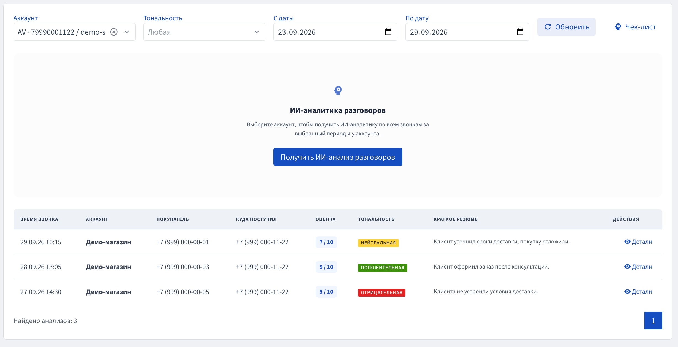The image size is (678, 347).
Task: Open Детали for the 28.09.26 13:05 call
Action: point(638,267)
